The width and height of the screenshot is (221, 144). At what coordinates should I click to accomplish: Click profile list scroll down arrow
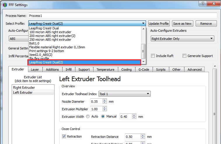click(x=143, y=62)
